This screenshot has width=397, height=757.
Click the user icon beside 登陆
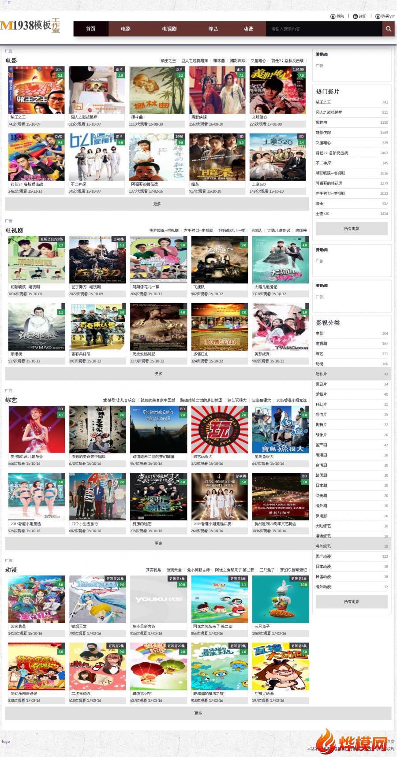333,16
